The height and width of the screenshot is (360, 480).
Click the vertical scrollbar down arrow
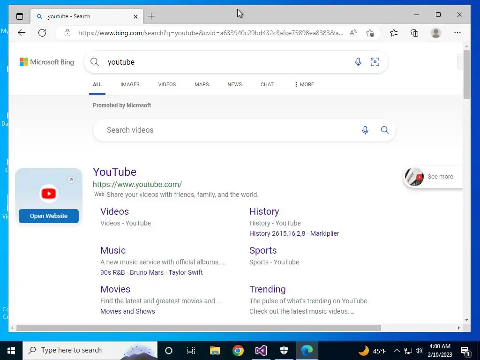pos(466,320)
